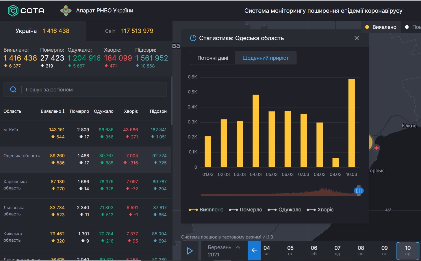
Task: Select the Світ statistics tab
Action: point(129,31)
